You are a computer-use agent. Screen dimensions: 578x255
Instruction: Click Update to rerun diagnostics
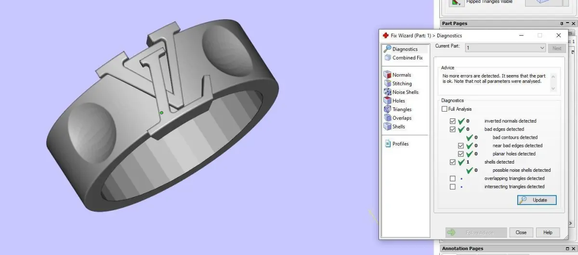pos(537,200)
